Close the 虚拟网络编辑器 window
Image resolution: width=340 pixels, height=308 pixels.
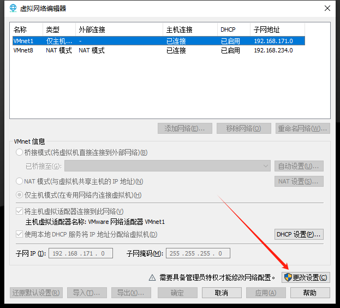click(327, 8)
